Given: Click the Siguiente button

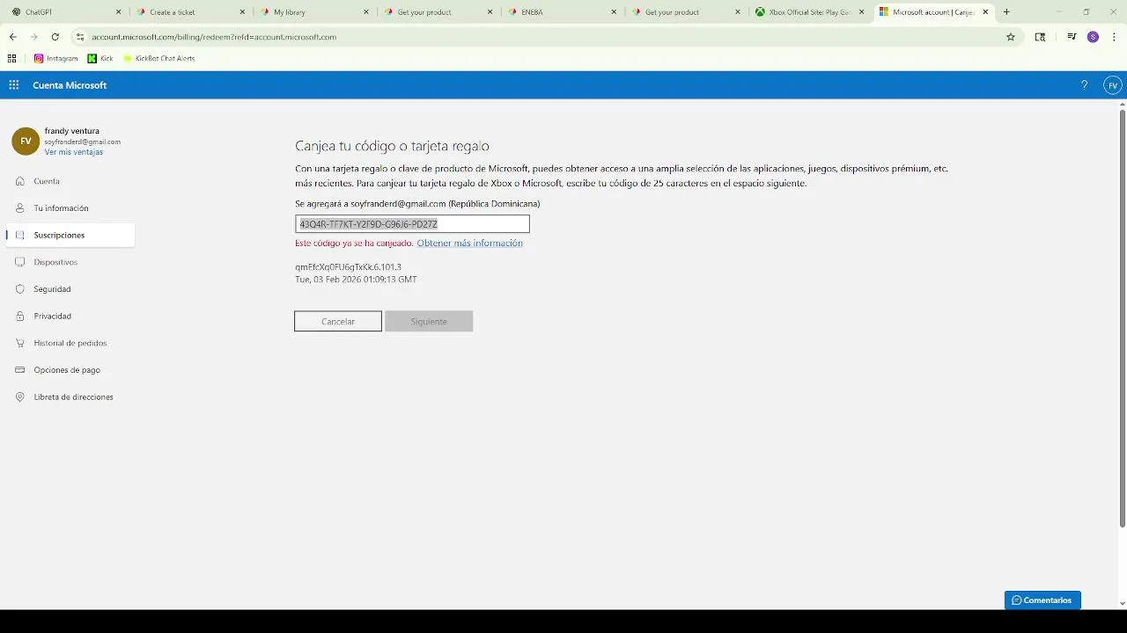Looking at the screenshot, I should pyautogui.click(x=429, y=321).
